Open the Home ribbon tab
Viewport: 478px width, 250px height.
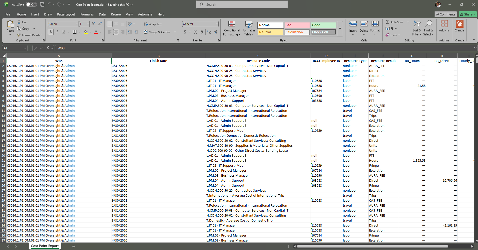coord(21,14)
